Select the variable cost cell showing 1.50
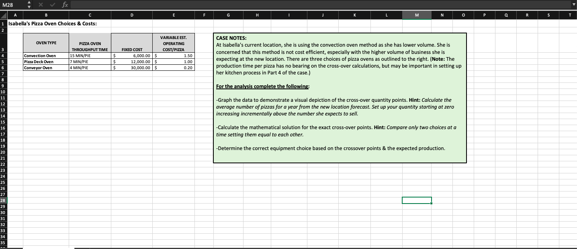 174,56
